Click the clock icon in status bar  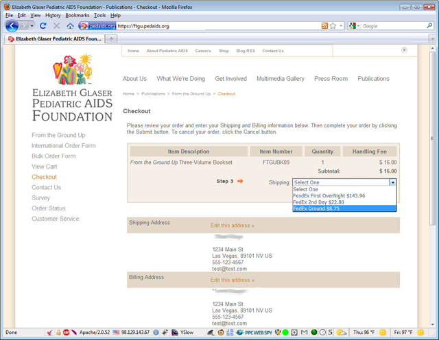point(322,332)
